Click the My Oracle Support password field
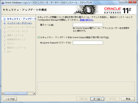 click(x=88, y=43)
